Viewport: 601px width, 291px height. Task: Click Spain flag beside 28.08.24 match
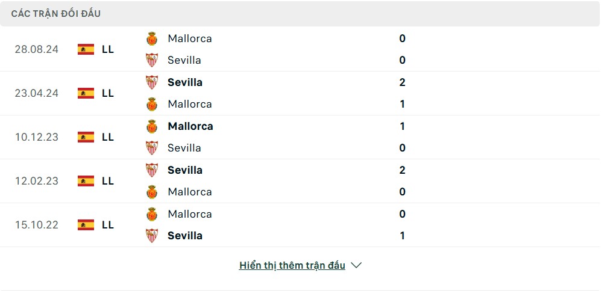coord(86,49)
